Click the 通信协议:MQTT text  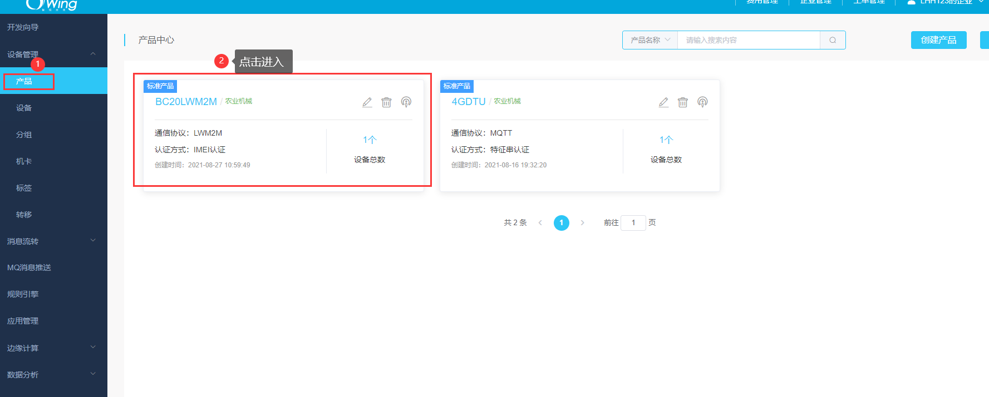[481, 133]
